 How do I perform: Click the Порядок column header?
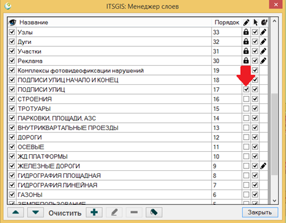(x=227, y=22)
